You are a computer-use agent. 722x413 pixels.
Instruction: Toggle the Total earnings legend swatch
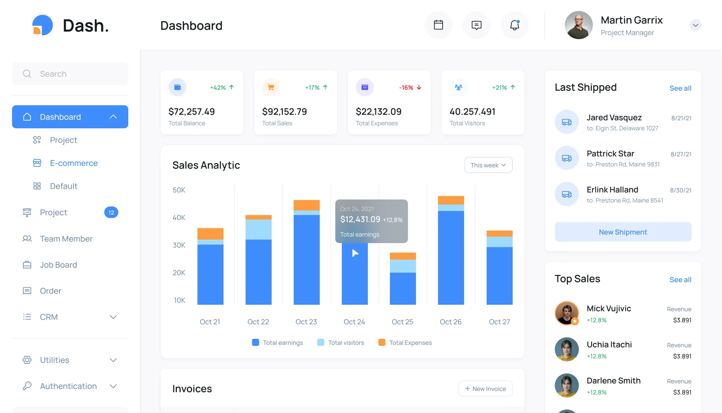pos(256,342)
